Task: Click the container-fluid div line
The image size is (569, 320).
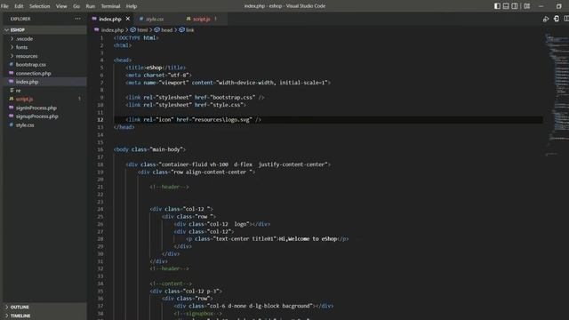Action: (x=228, y=164)
